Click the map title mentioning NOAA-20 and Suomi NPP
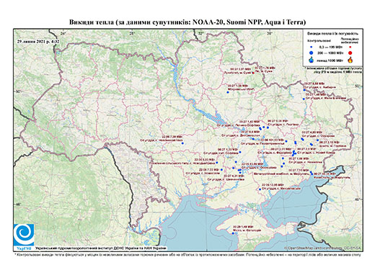The height and width of the screenshot is (265, 375). tap(187, 22)
